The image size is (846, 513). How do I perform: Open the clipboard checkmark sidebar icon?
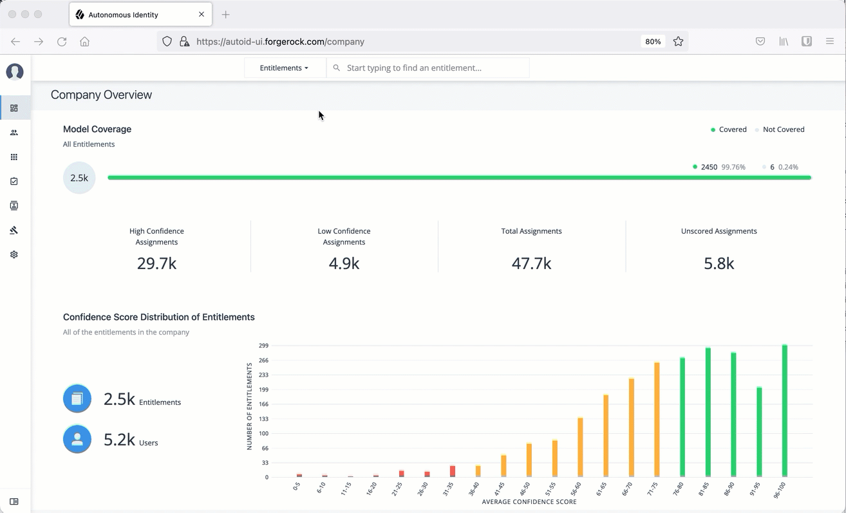[14, 182]
